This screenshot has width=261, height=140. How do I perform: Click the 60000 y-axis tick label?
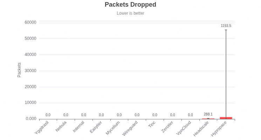[30, 22]
